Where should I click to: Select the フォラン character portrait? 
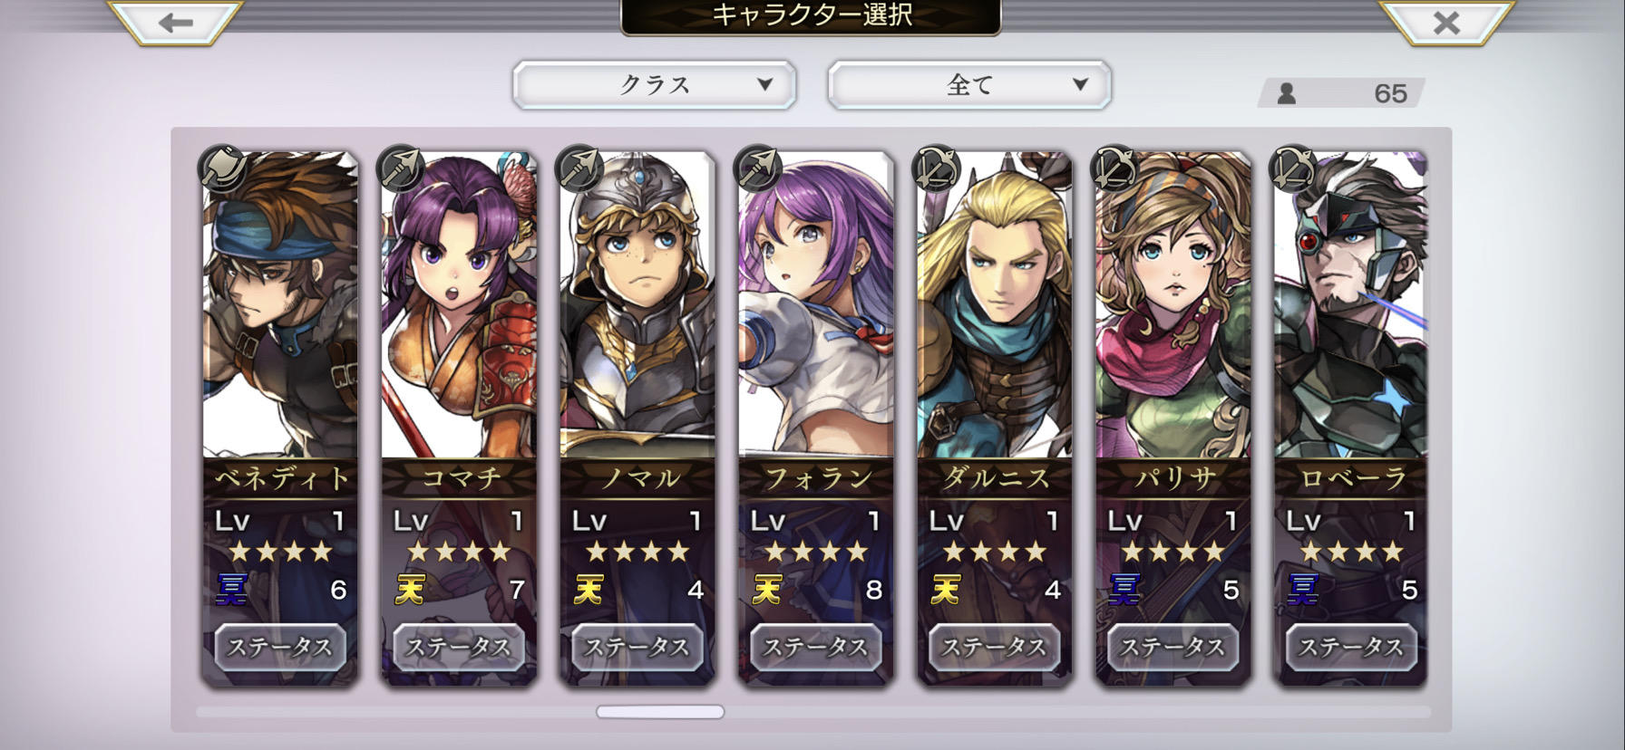pyautogui.click(x=816, y=306)
